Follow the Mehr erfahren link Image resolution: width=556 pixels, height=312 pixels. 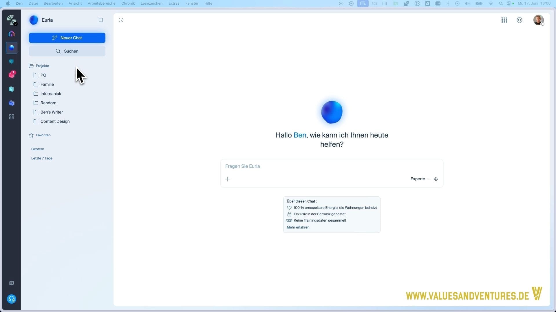tap(298, 227)
